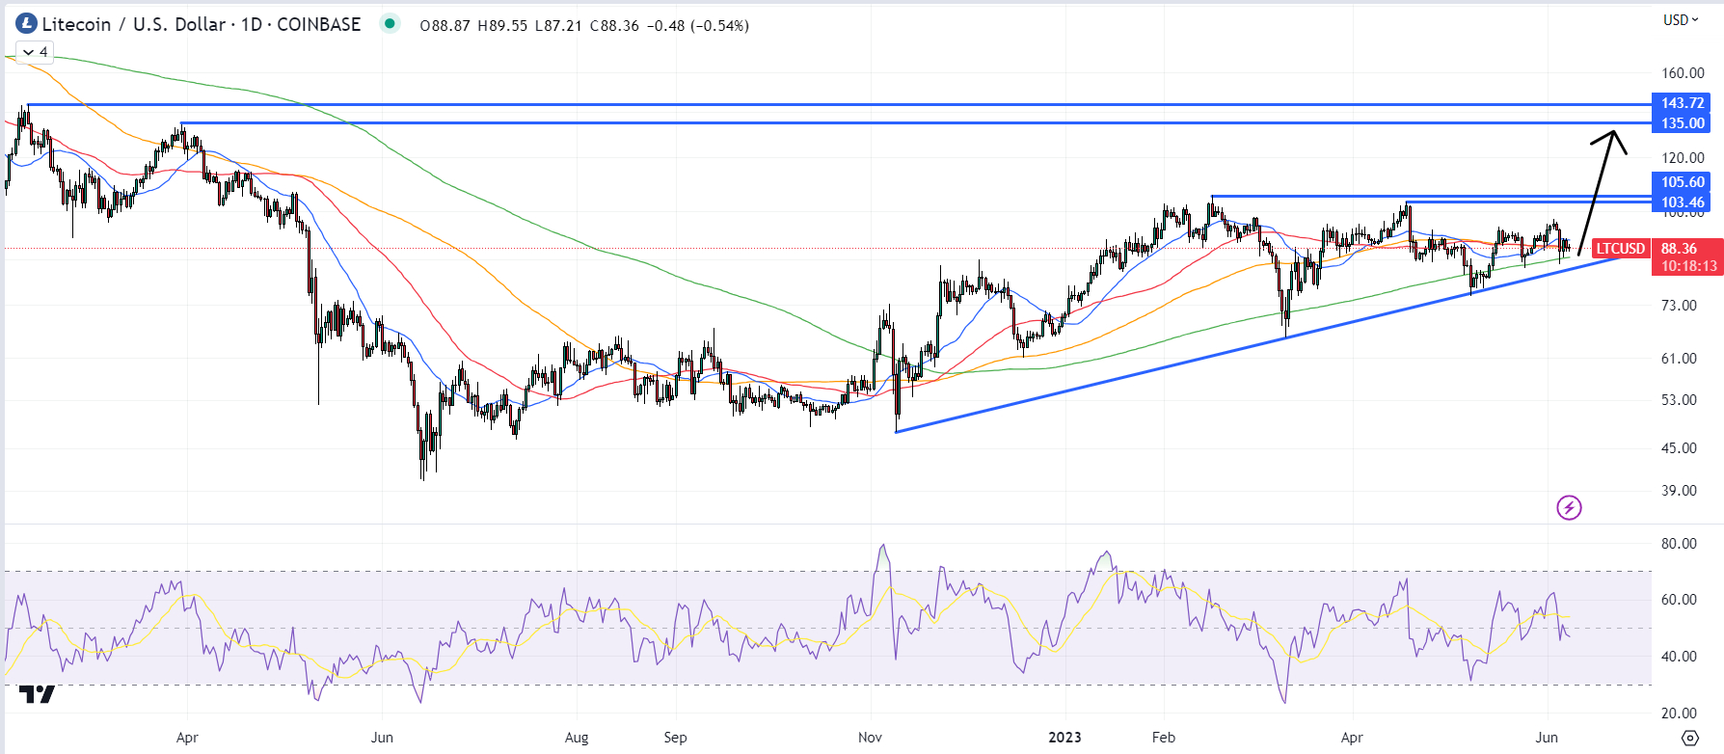This screenshot has height=754, width=1724.
Task: Click the opening price value O88.87
Action: pyautogui.click(x=444, y=25)
